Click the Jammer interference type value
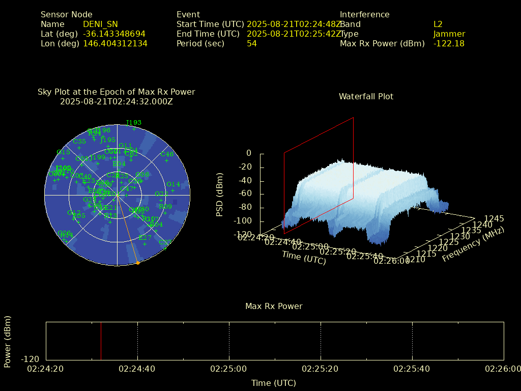The width and height of the screenshot is (521, 391). (x=449, y=34)
